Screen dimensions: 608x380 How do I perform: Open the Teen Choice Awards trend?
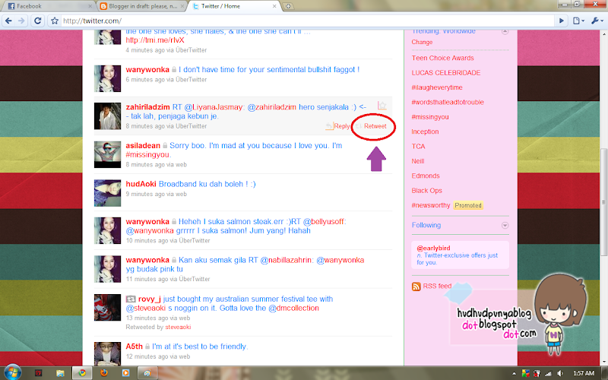[x=442, y=58]
